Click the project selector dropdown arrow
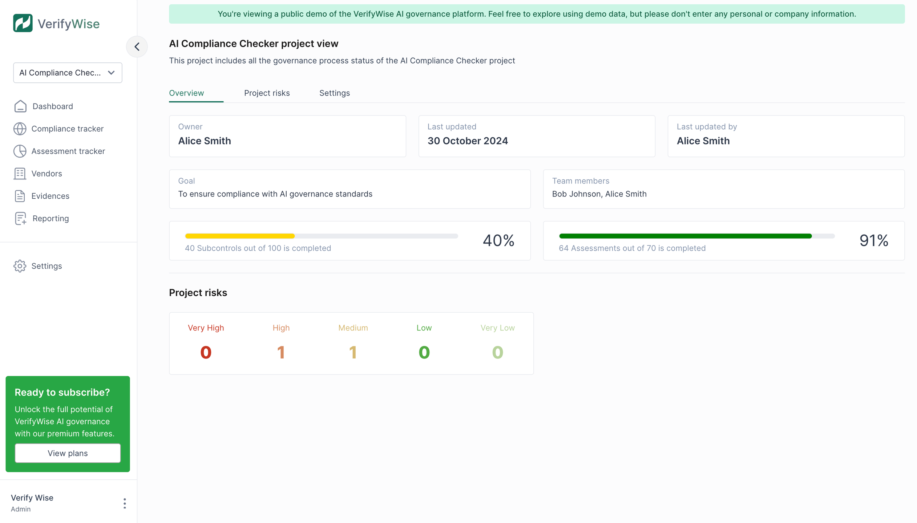Image resolution: width=917 pixels, height=523 pixels. [x=111, y=73]
